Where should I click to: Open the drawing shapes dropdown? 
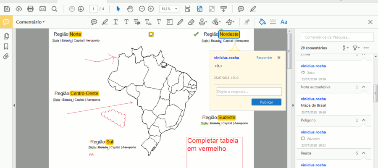[x=230, y=22]
